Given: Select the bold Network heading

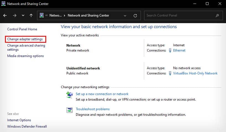Looking at the screenshot, I should click(73, 45).
